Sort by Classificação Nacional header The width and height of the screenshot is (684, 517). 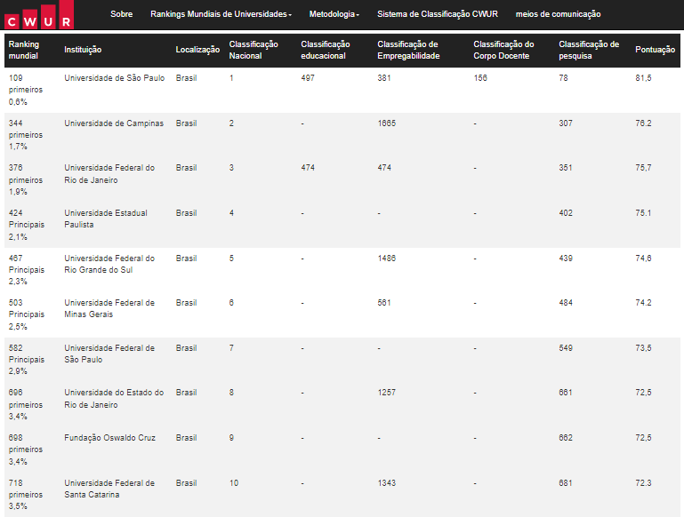[x=253, y=50]
